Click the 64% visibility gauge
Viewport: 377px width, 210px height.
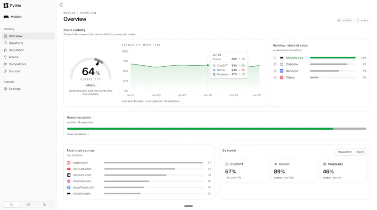[90, 70]
